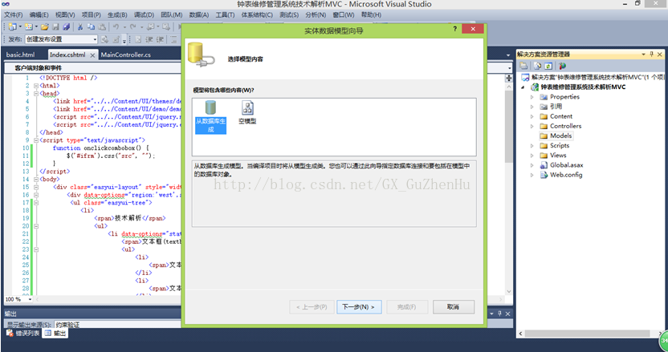Collapse the MVC project node
This screenshot has height=352, width=668.
[x=523, y=87]
